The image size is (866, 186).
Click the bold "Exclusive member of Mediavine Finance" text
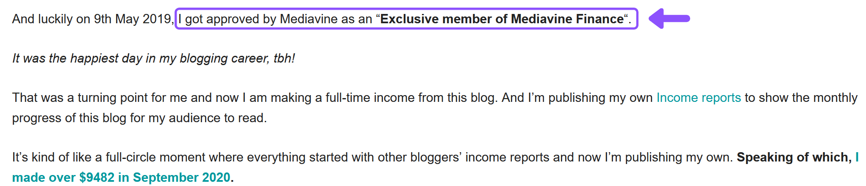[x=502, y=19]
